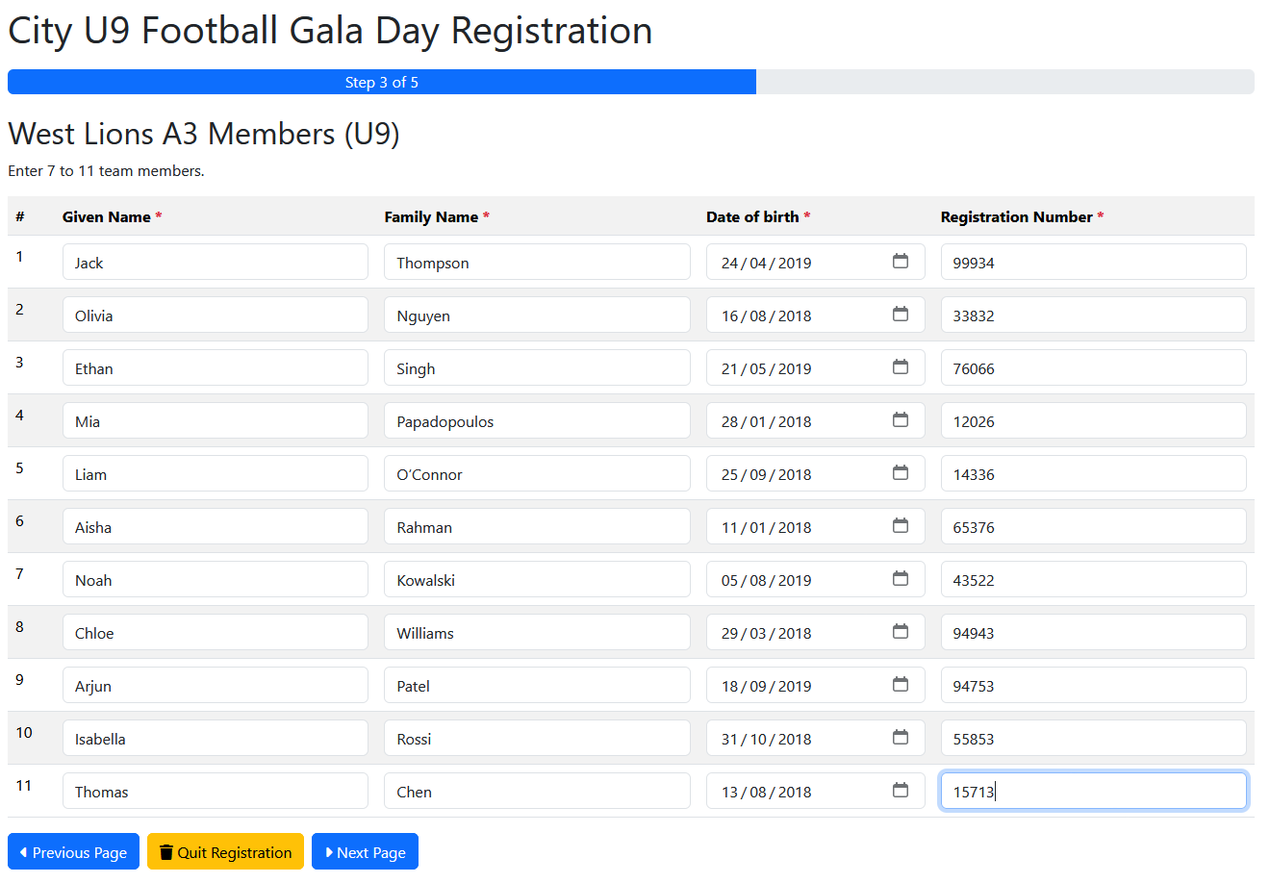
Task: Select the given name field containing Jack
Action: tap(215, 263)
